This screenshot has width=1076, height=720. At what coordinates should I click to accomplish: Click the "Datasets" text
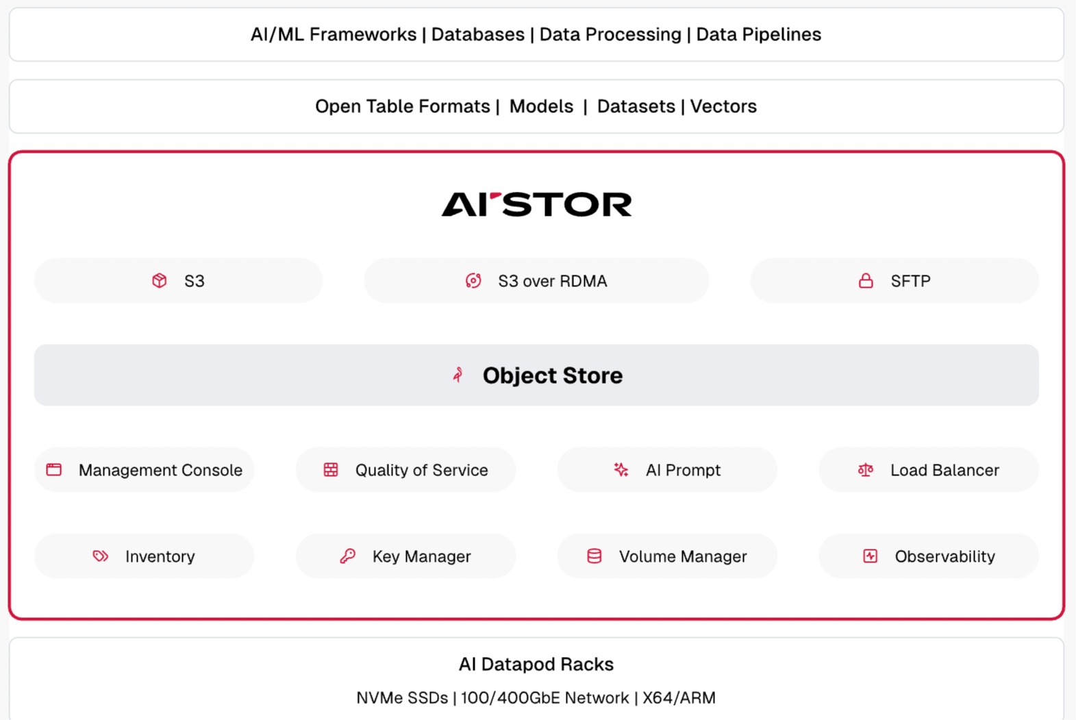pyautogui.click(x=636, y=106)
